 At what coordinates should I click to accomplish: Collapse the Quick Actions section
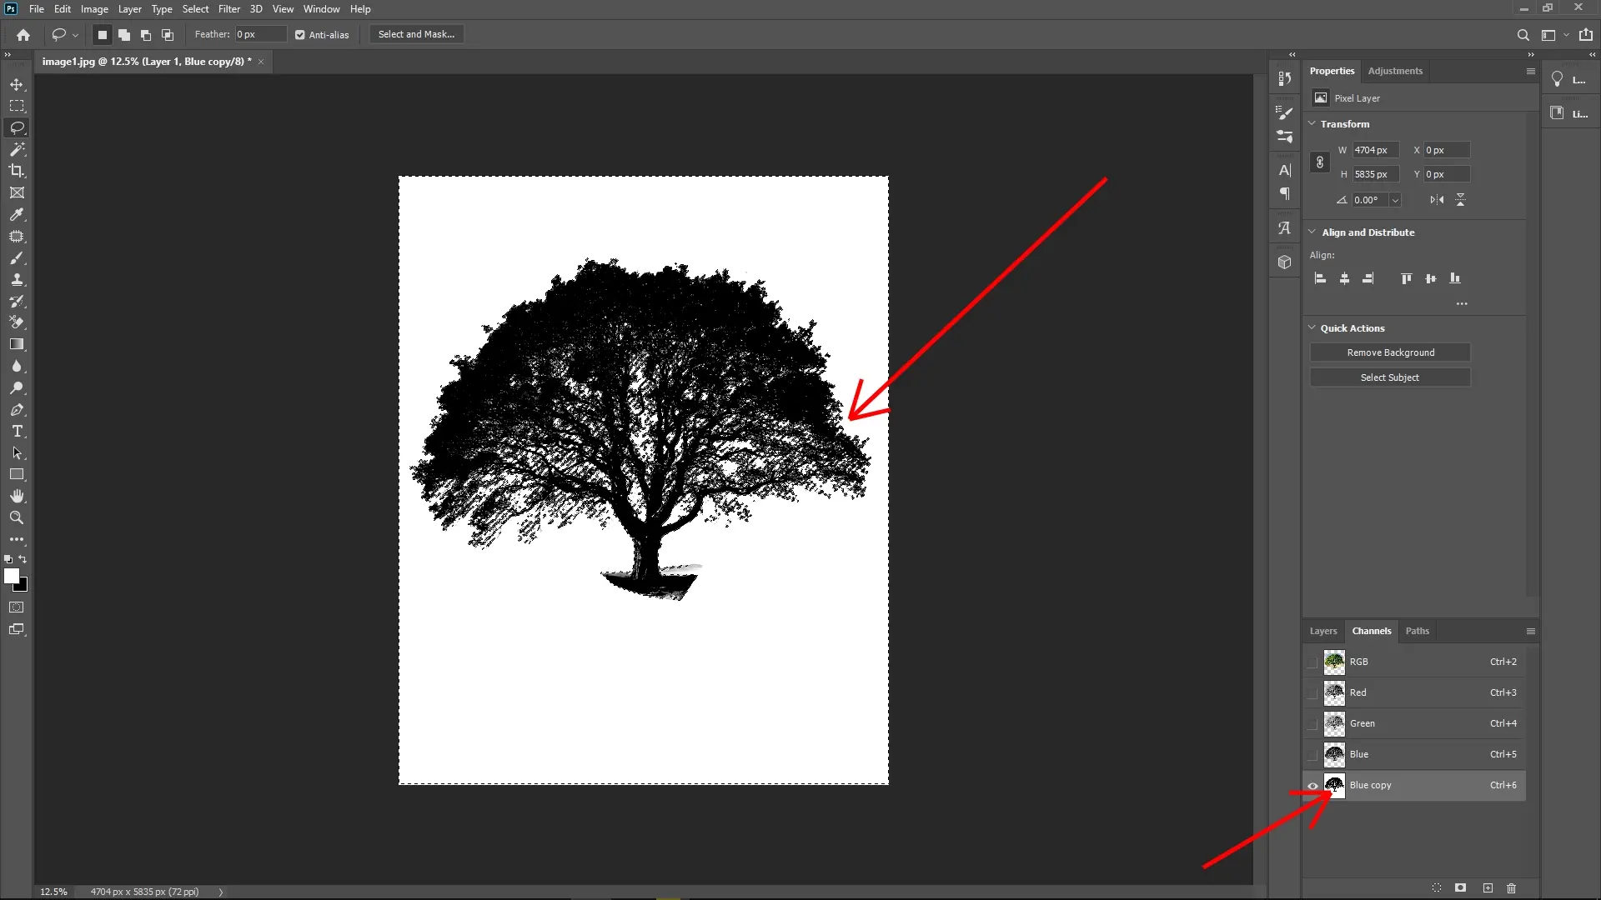[1312, 327]
